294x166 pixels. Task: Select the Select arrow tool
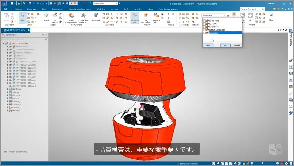(x=22, y=16)
